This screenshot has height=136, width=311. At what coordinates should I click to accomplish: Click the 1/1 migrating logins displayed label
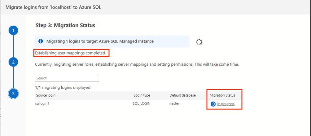coord(63,87)
